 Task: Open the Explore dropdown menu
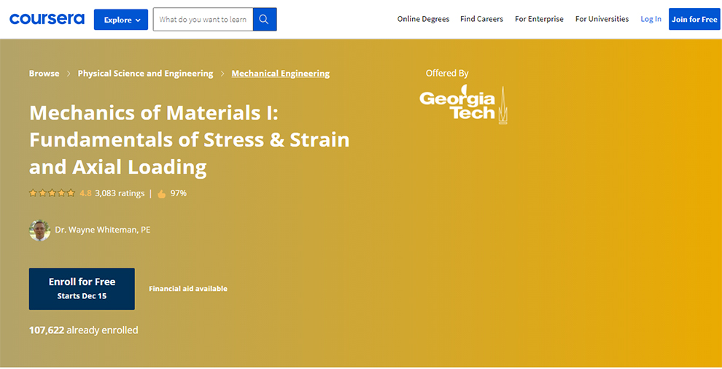pos(121,20)
